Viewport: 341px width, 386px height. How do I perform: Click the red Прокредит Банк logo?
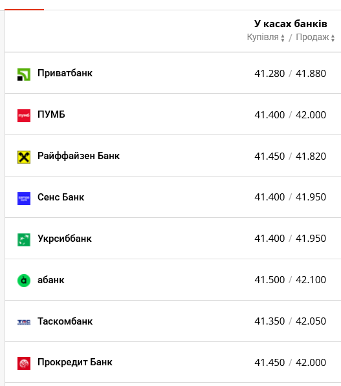pyautogui.click(x=24, y=363)
